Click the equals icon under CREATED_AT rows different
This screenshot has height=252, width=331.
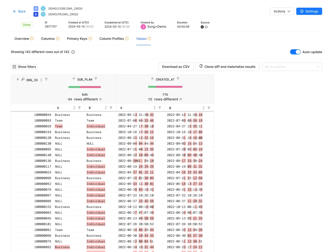coord(181,99)
